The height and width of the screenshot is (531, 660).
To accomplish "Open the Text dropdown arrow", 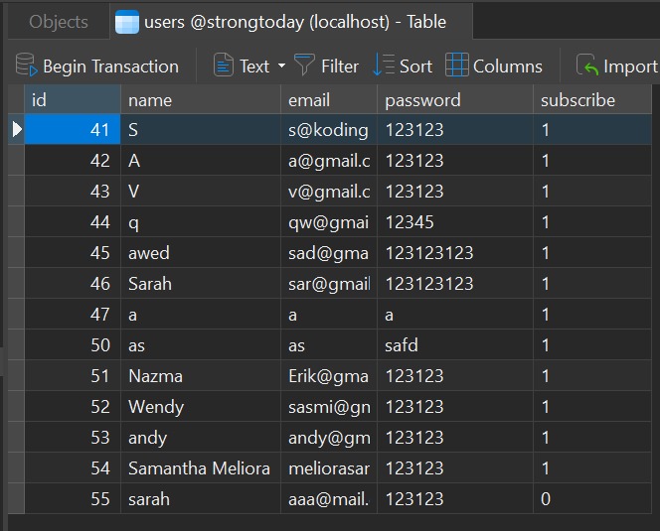I will [281, 66].
